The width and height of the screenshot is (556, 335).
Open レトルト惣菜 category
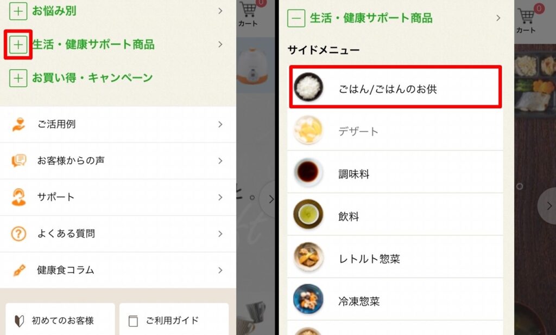395,259
